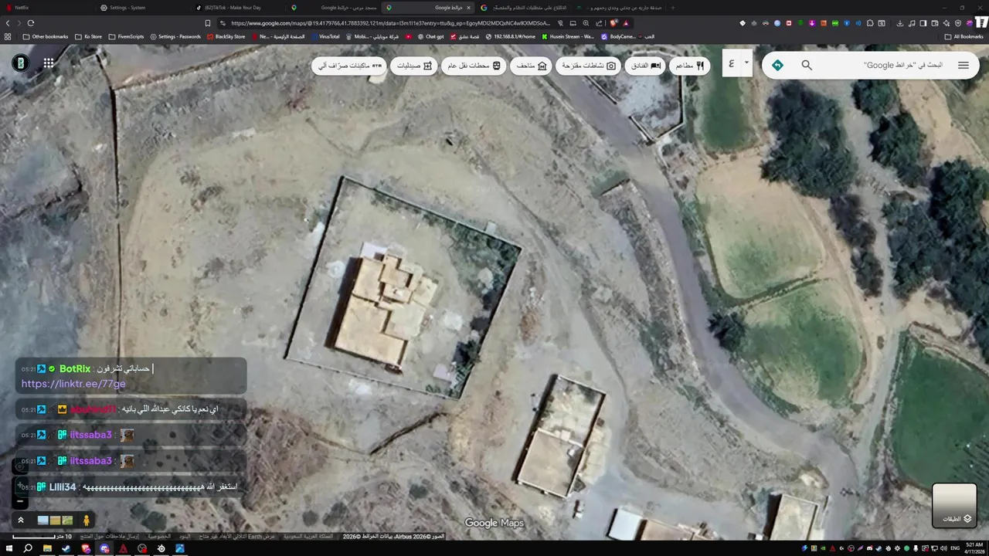Select the صيدليات pharmacies category chip
Image resolution: width=989 pixels, height=556 pixels.
click(415, 66)
